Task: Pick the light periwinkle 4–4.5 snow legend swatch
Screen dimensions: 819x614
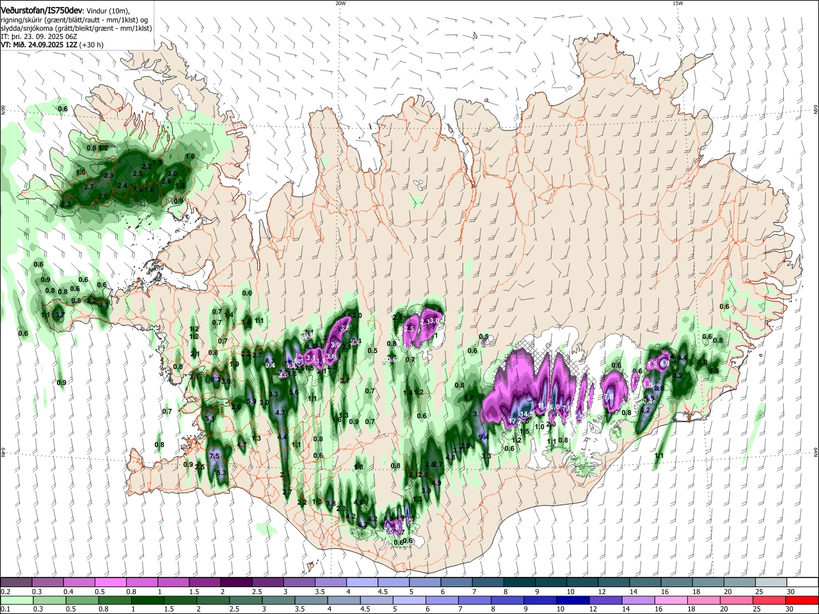Action: pyautogui.click(x=362, y=582)
